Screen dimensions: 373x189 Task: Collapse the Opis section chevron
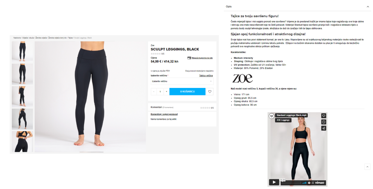click(x=368, y=6)
